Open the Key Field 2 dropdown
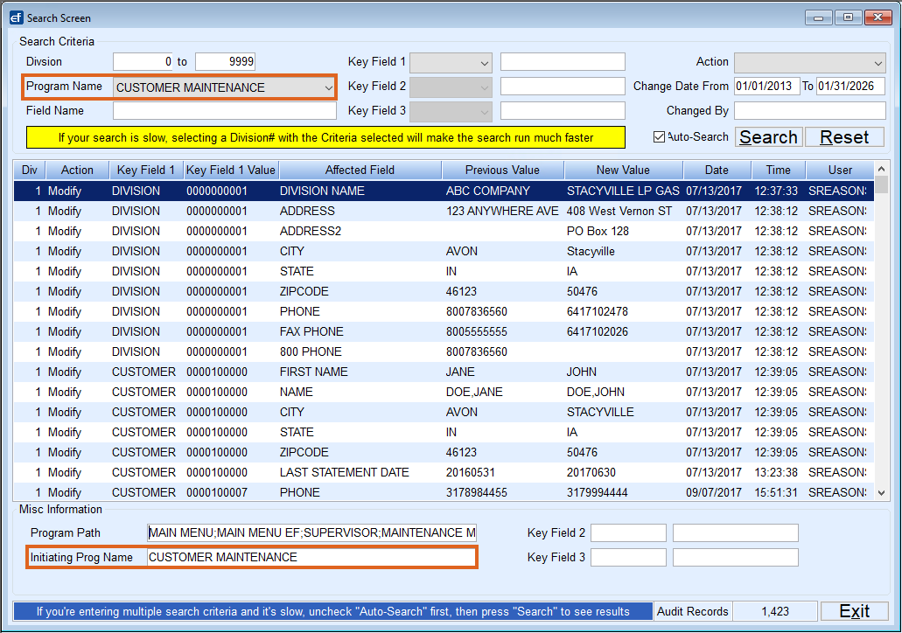Image resolution: width=902 pixels, height=633 pixels. click(450, 86)
